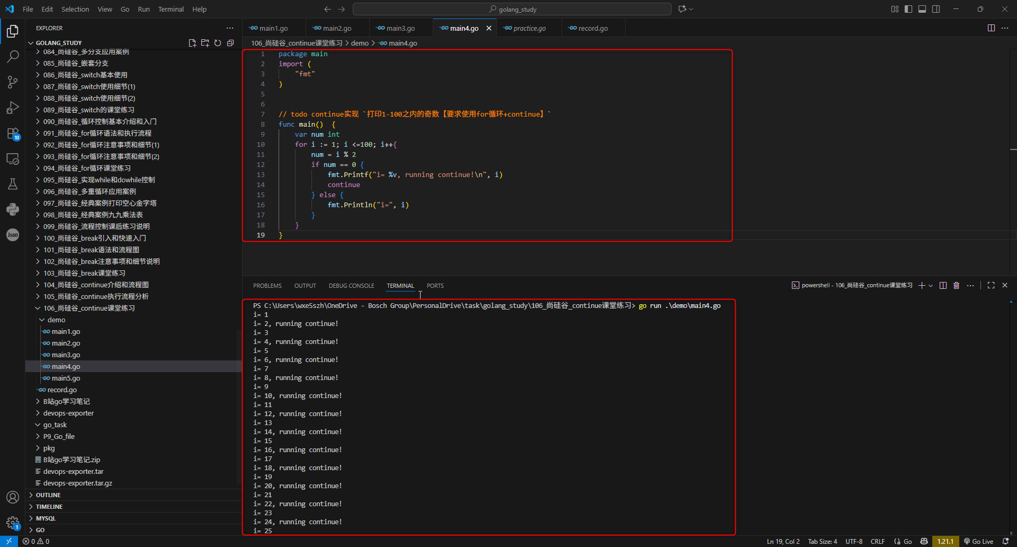Kill the active terminal

click(956, 285)
